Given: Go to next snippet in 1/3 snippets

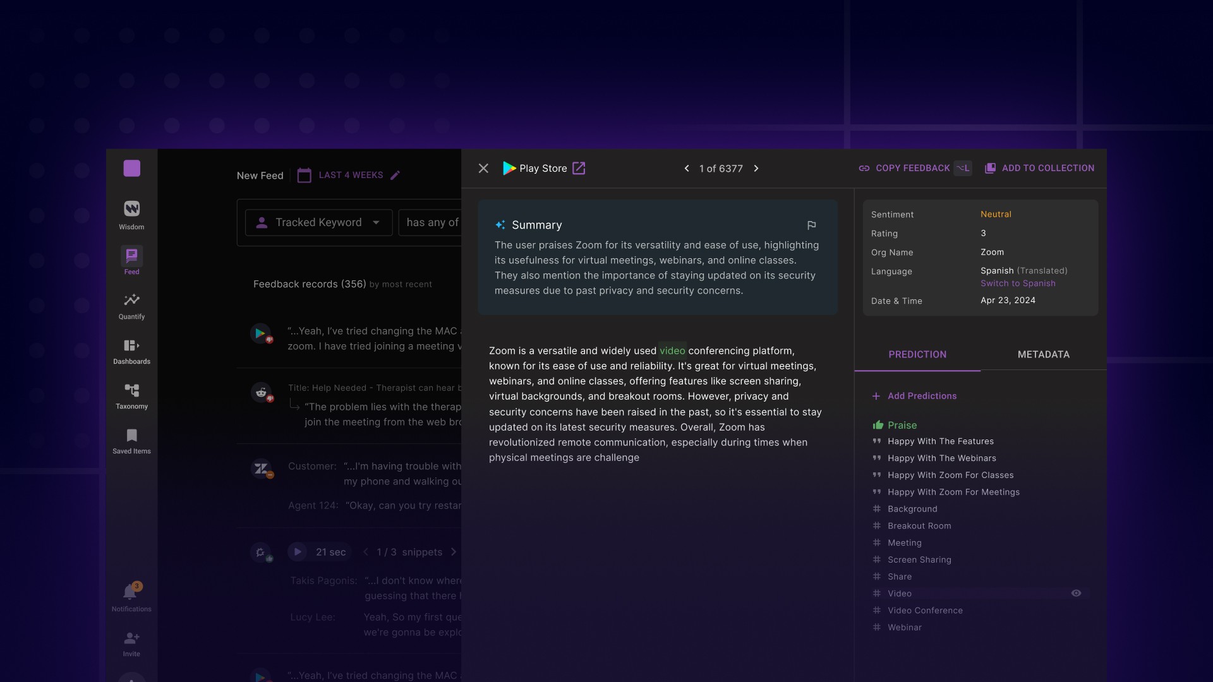Looking at the screenshot, I should (454, 552).
